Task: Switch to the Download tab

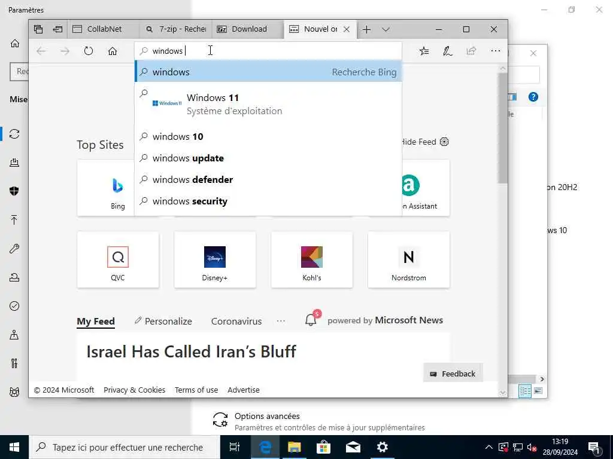Action: click(x=248, y=29)
